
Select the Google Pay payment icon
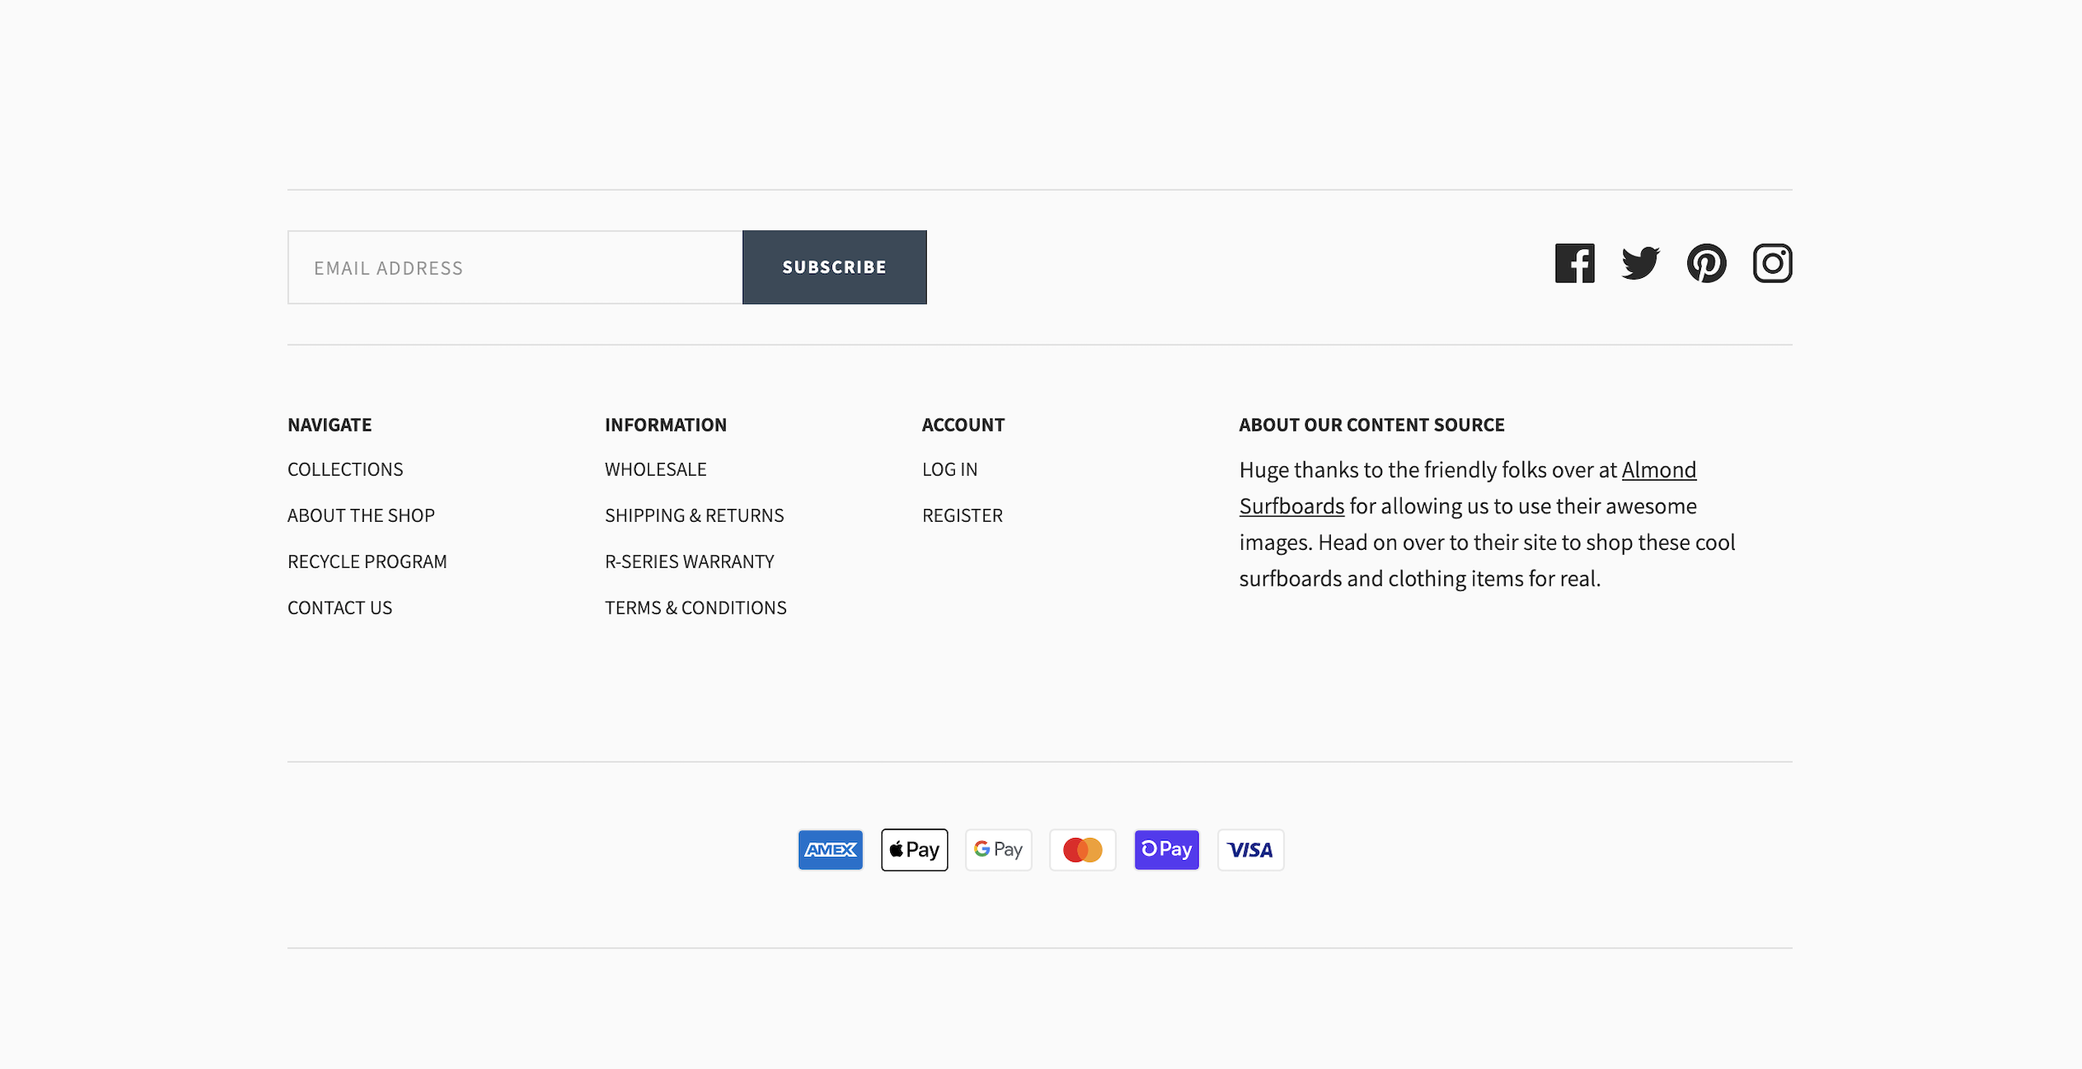(998, 849)
